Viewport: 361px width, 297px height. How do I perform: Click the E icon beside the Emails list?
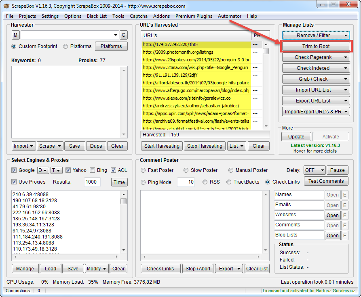click(x=344, y=205)
